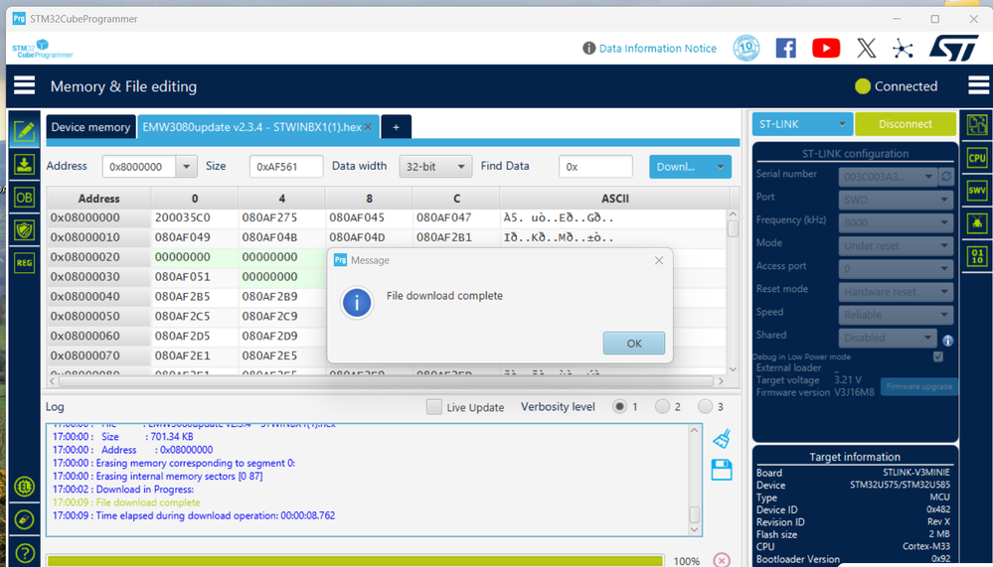The image size is (993, 567).
Task: Close the Message dialog with X
Action: 659,260
